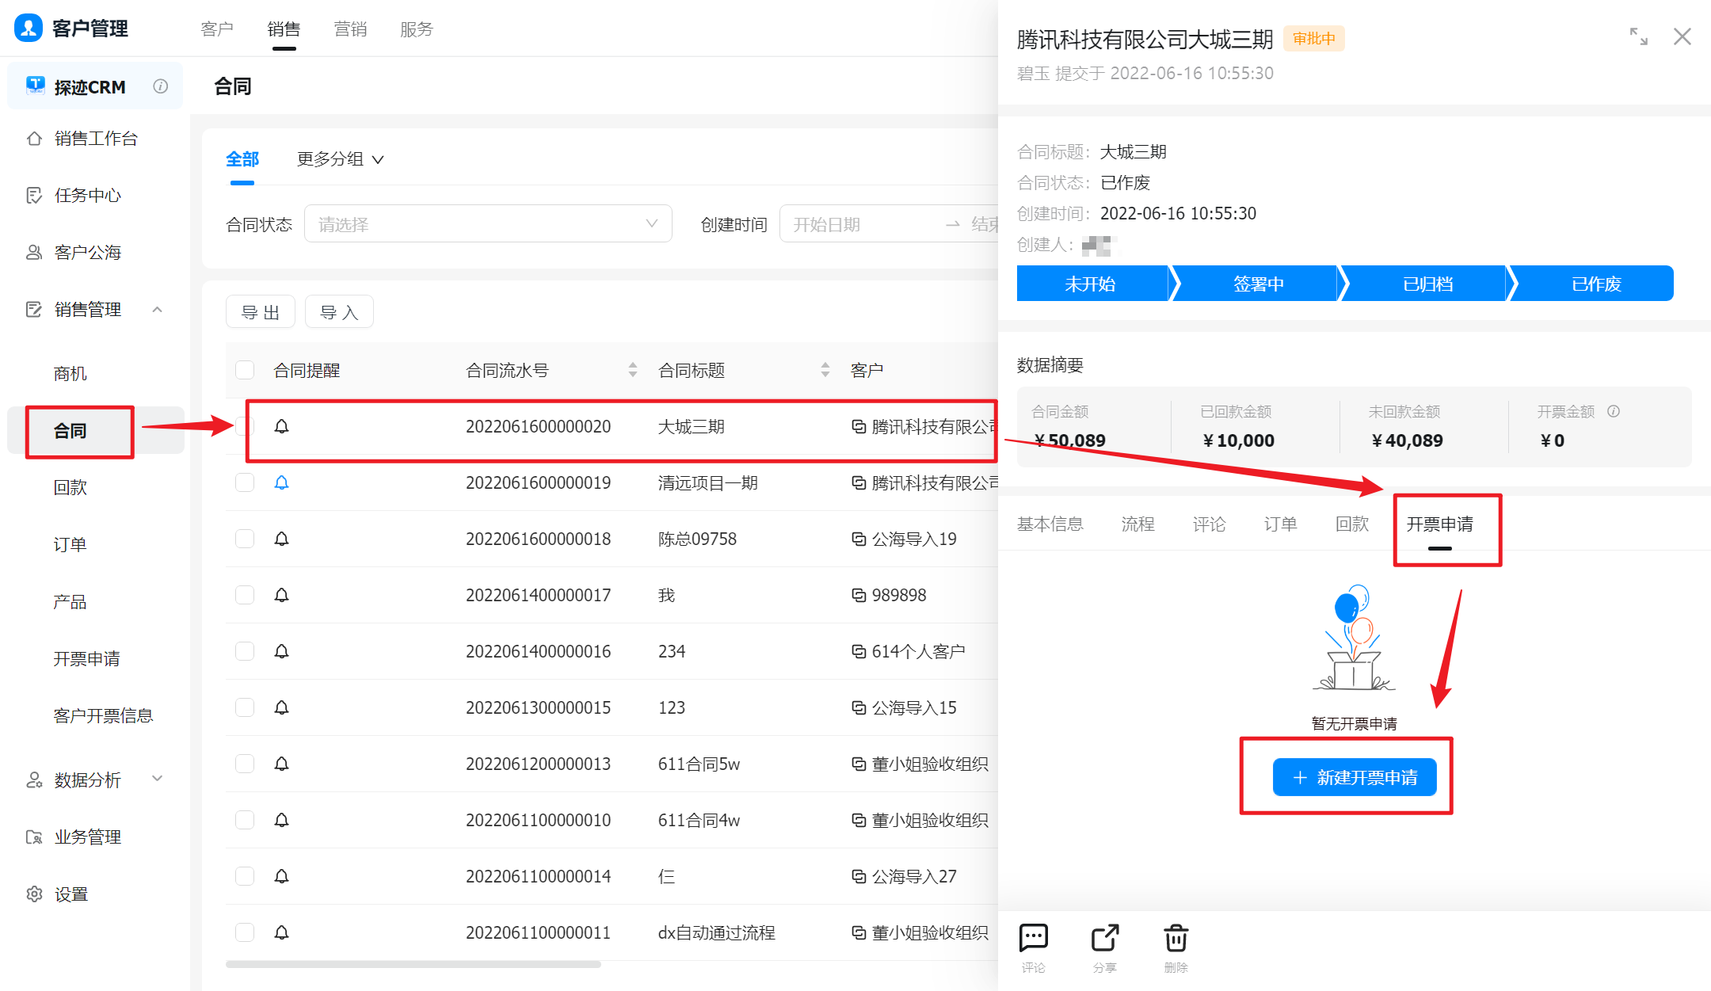Viewport: 1711px width, 991px height.
Task: Open the 合同状态 dropdown
Action: coord(488,224)
